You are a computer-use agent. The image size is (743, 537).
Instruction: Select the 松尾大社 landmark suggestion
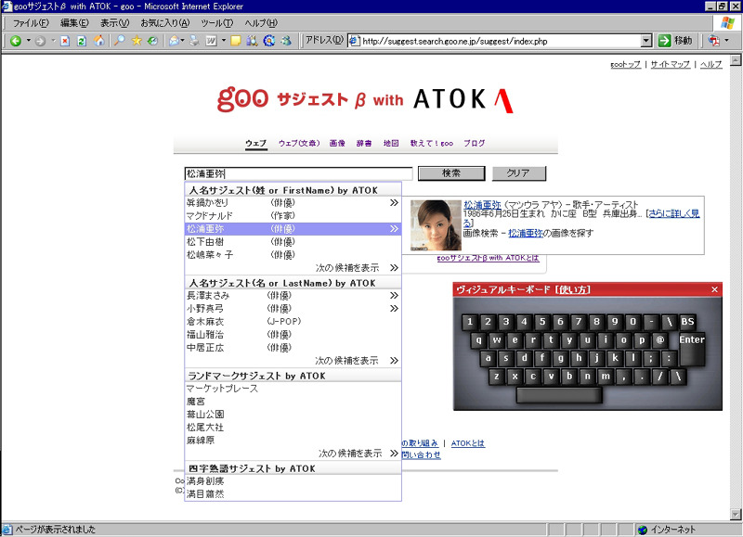[x=293, y=428]
